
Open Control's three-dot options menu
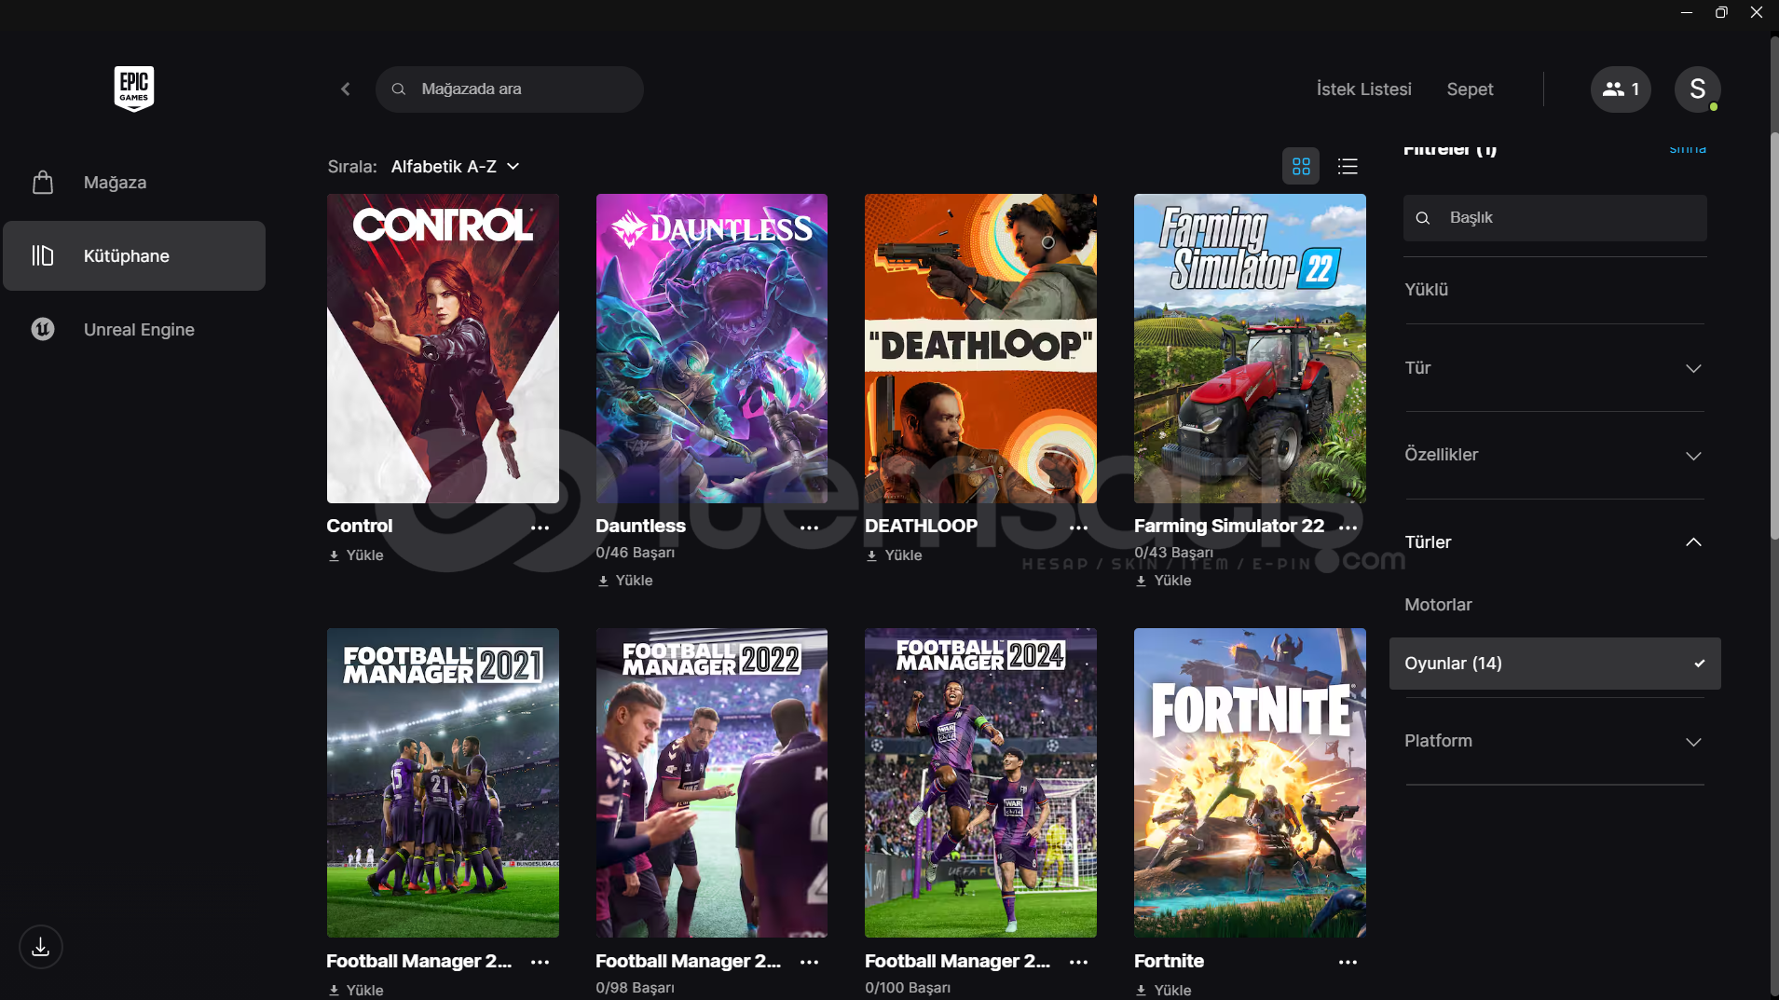[540, 527]
